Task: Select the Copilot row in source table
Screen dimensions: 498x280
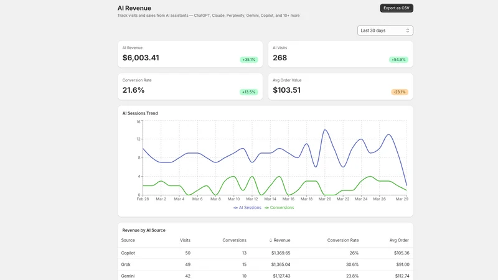Action: [265, 253]
